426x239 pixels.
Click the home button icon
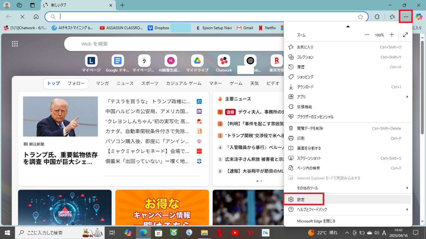pos(36,17)
